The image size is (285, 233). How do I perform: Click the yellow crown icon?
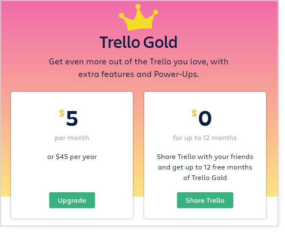point(138,17)
